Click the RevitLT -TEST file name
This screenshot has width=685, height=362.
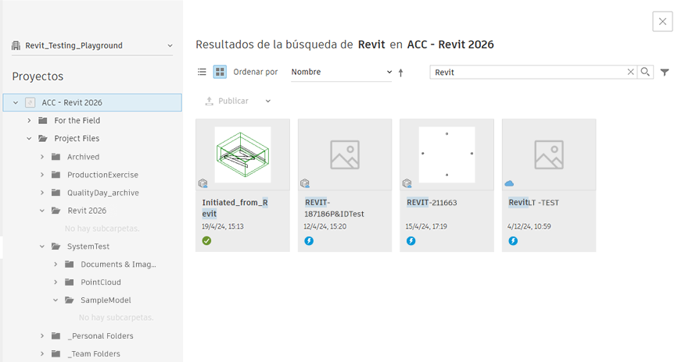point(533,203)
